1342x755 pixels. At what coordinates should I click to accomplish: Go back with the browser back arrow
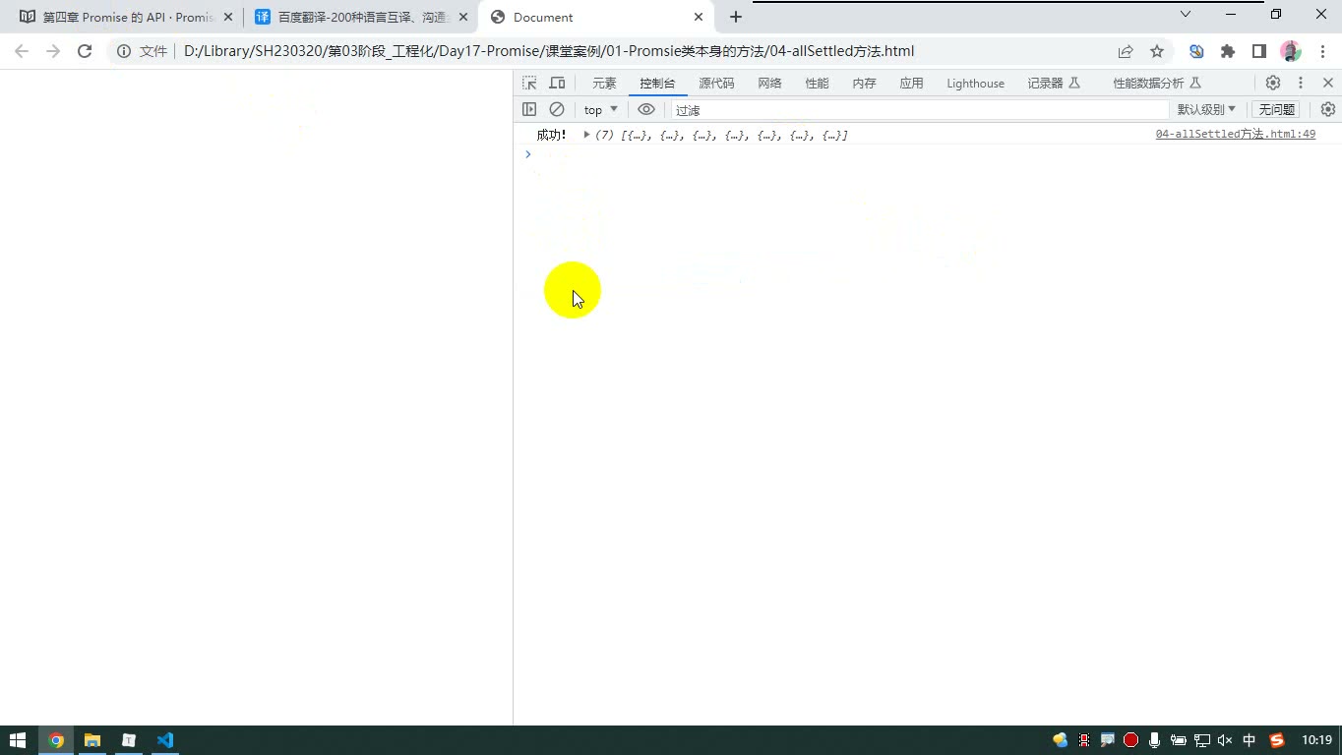pos(22,51)
